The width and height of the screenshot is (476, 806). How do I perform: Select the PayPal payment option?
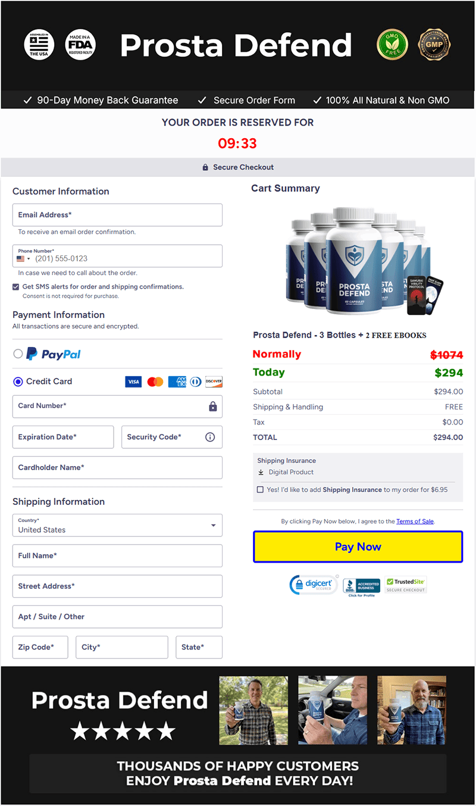(x=18, y=354)
